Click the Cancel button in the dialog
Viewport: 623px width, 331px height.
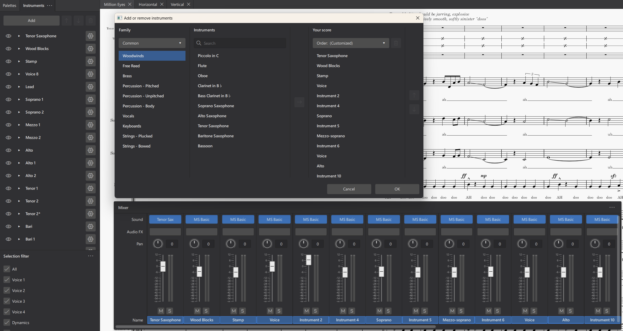click(x=349, y=189)
